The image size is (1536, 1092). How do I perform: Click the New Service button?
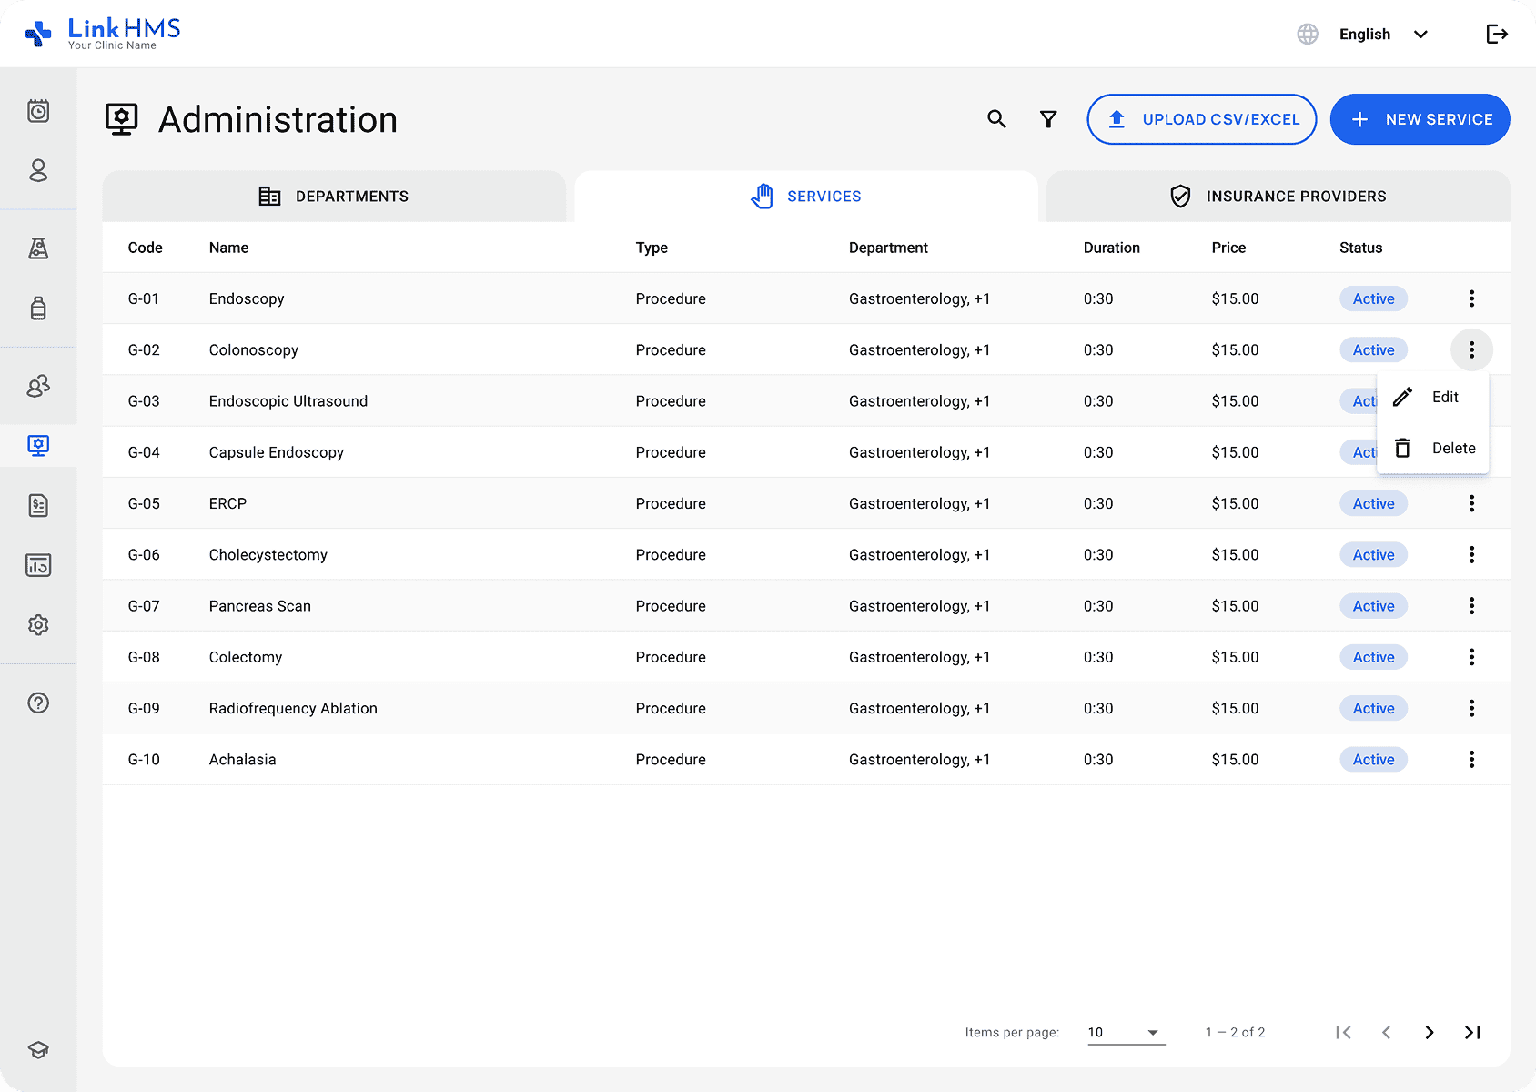pos(1420,119)
